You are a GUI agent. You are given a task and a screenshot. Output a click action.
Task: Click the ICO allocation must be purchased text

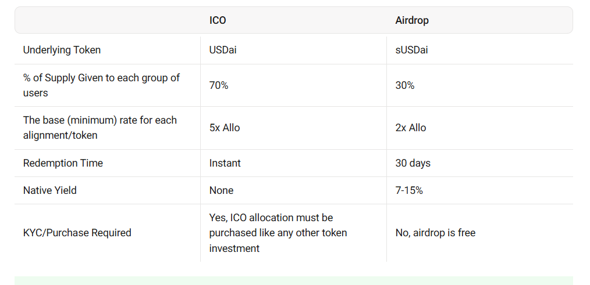pos(278,233)
